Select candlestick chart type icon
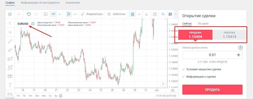 (x=69, y=14)
